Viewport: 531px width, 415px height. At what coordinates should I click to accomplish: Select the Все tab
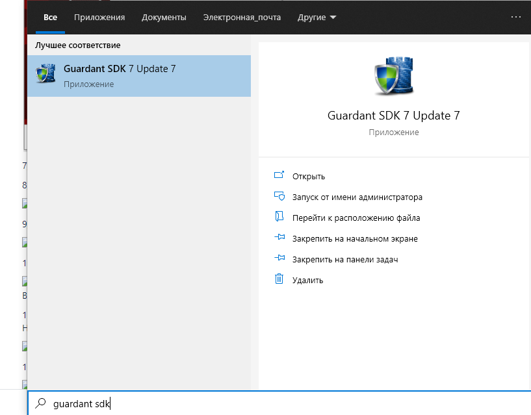[x=50, y=18]
